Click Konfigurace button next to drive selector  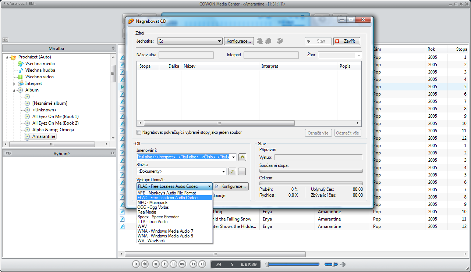pos(239,41)
